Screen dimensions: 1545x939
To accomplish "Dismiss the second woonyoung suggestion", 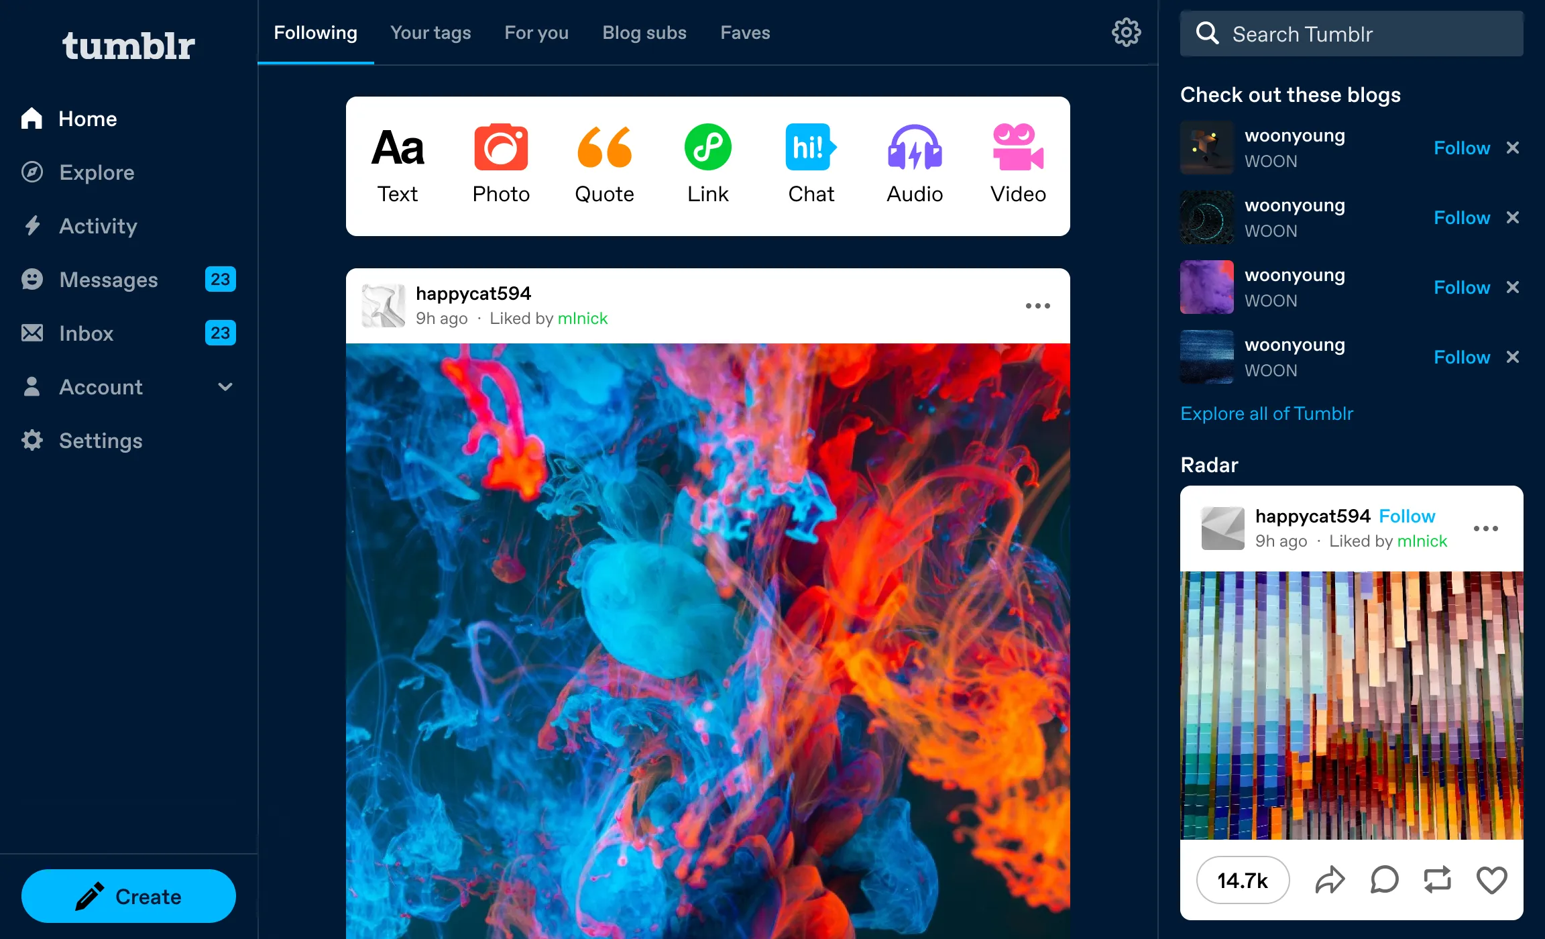I will point(1513,217).
